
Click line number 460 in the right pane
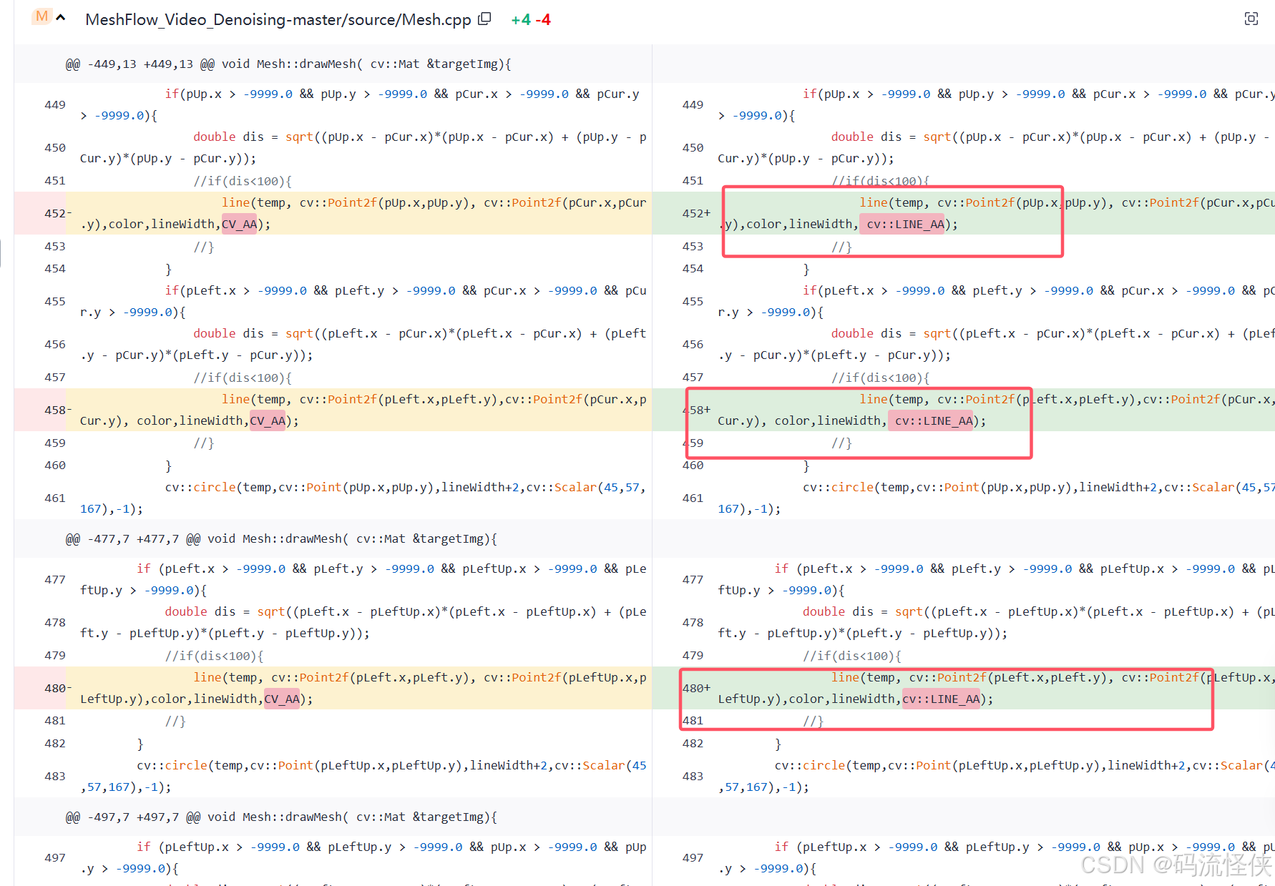tap(693, 465)
